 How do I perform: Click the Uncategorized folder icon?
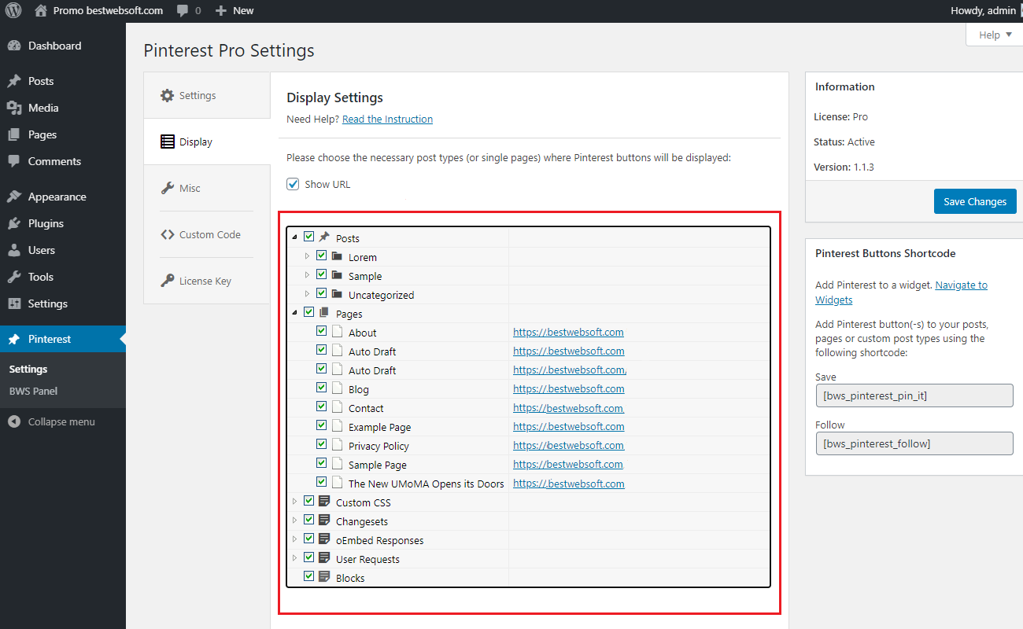pos(337,294)
